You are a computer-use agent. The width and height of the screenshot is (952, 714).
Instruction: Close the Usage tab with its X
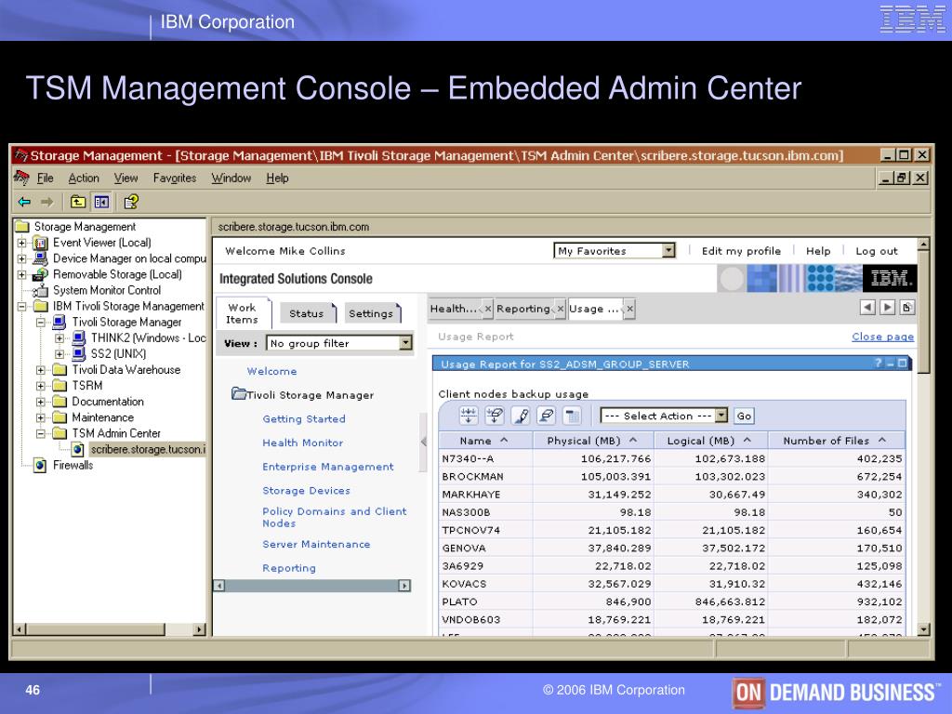point(630,309)
